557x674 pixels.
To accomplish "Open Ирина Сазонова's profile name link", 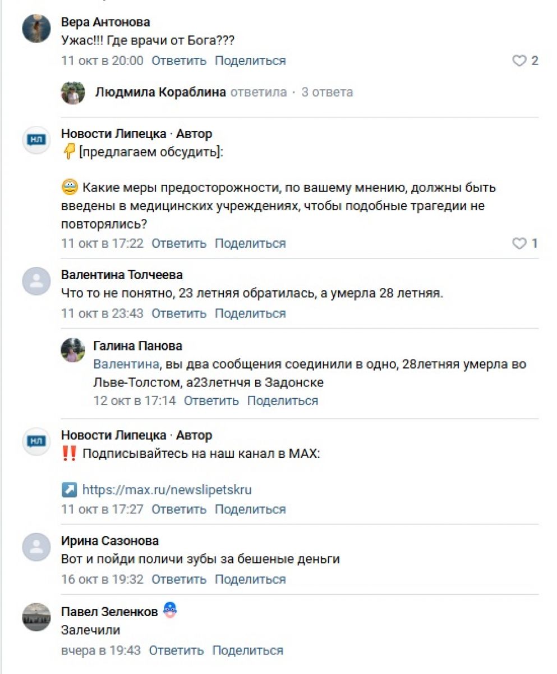I will coord(109,541).
